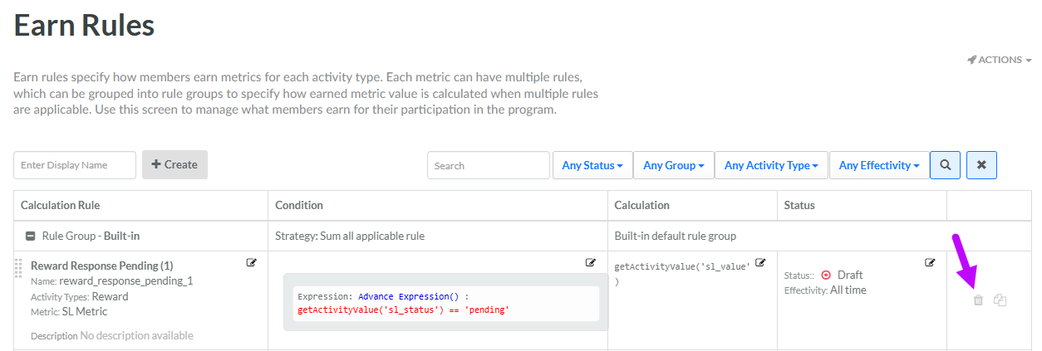
Task: Click the magnifier search button
Action: click(945, 165)
